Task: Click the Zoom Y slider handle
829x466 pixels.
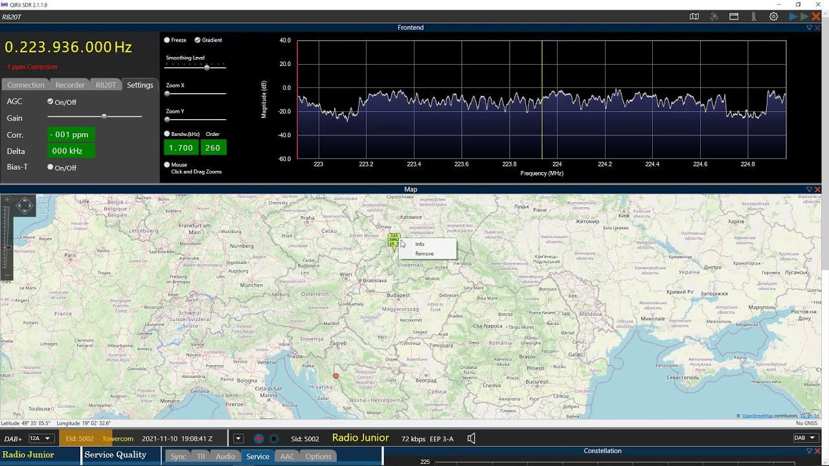Action: pos(167,120)
